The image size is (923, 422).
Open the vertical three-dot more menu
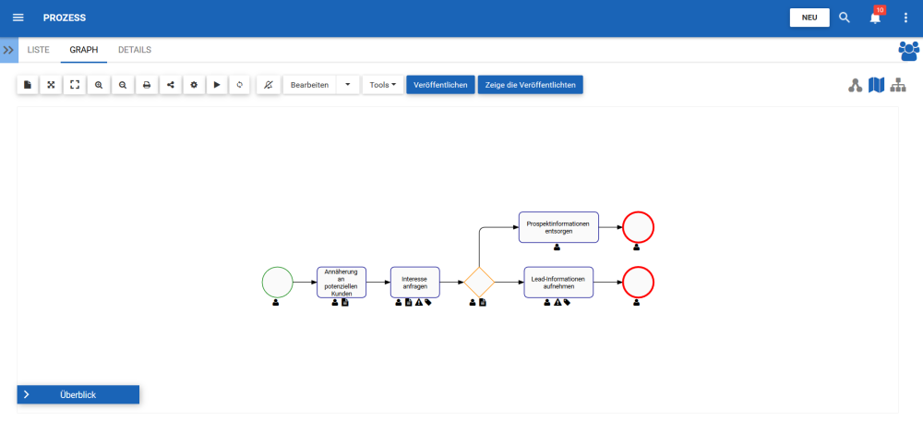point(905,18)
